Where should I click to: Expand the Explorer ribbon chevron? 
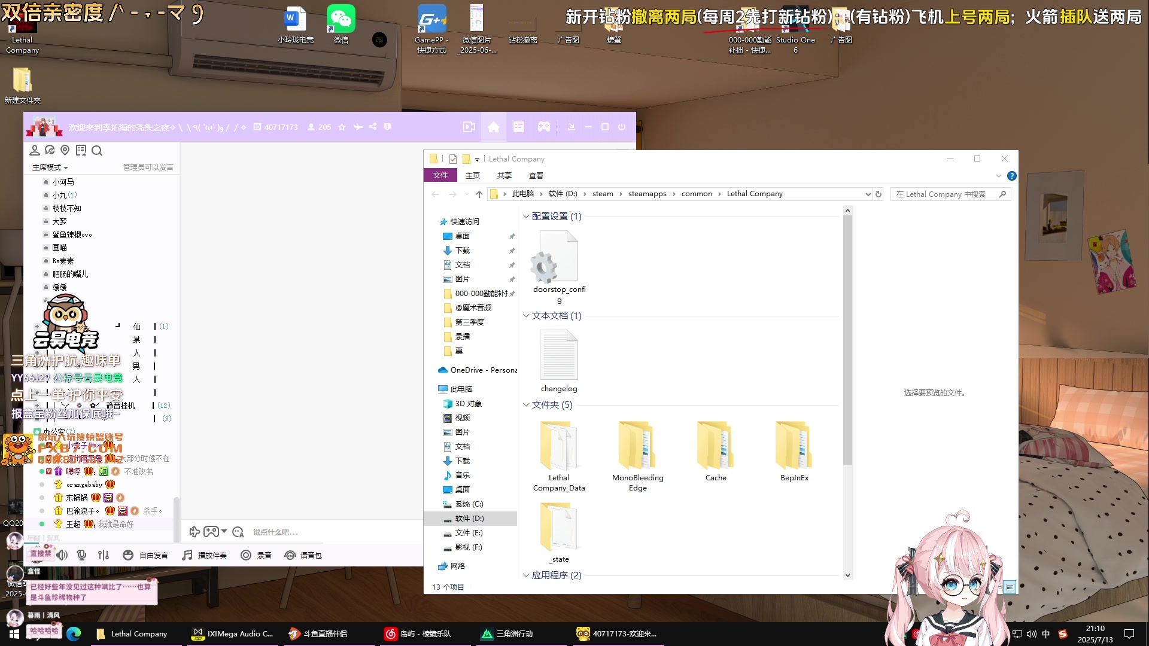[998, 176]
